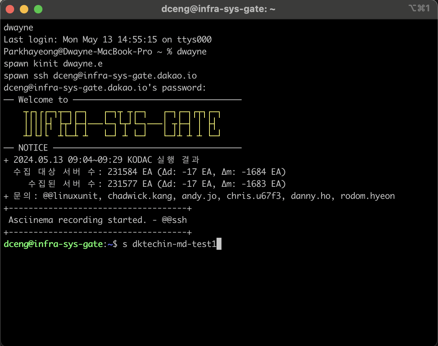Click the 'spawn ssh dceng@infra-sys-gate.dakao.io' line
The image size is (438, 346).
(x=100, y=76)
